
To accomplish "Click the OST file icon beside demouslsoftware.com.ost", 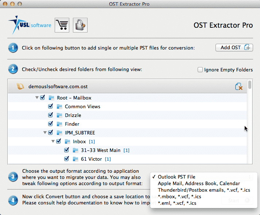I will pos(20,86).
